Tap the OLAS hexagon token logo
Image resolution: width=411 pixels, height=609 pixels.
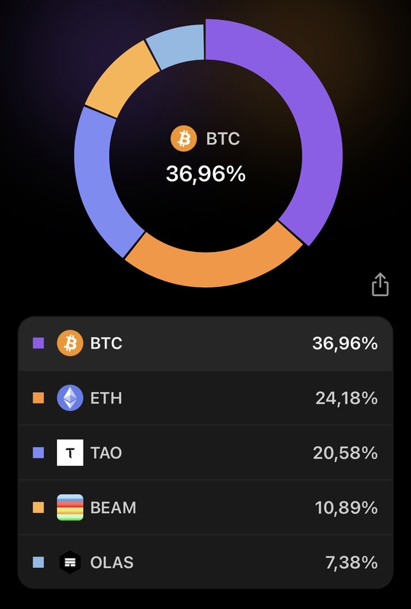pos(70,562)
